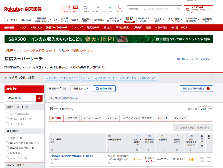Viewport: 223px width, 168px height.
Task: Expand 外国株式 navigation menu
Action: pyautogui.click(x=42, y=20)
